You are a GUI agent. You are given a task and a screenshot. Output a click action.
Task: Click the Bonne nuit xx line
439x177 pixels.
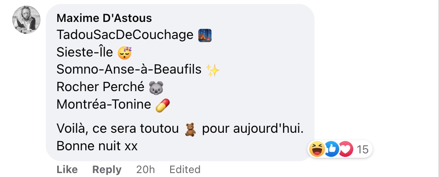click(97, 146)
